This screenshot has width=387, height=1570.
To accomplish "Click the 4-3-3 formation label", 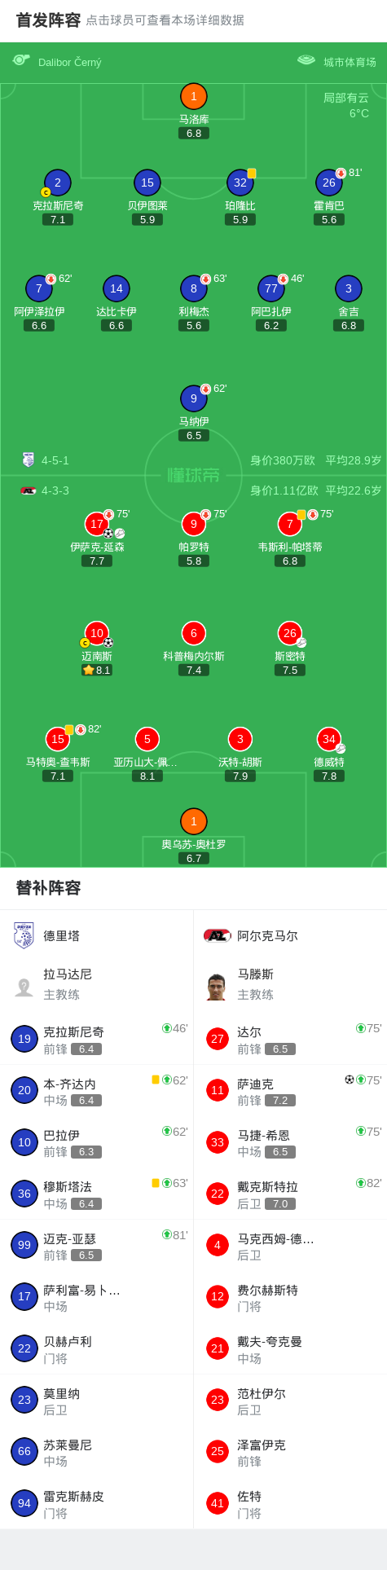I will [55, 490].
